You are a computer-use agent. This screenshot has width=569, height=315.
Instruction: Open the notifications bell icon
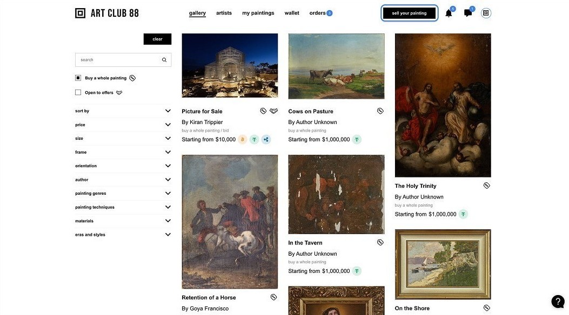(449, 13)
